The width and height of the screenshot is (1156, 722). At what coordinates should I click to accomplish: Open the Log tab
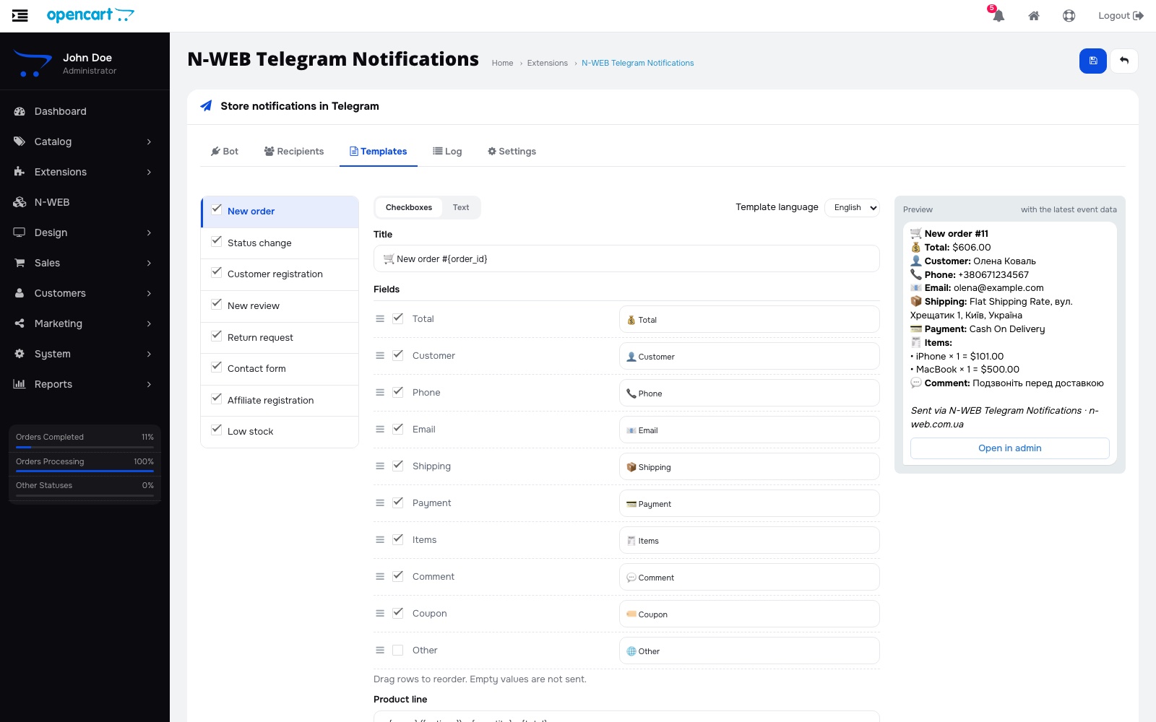(447, 152)
